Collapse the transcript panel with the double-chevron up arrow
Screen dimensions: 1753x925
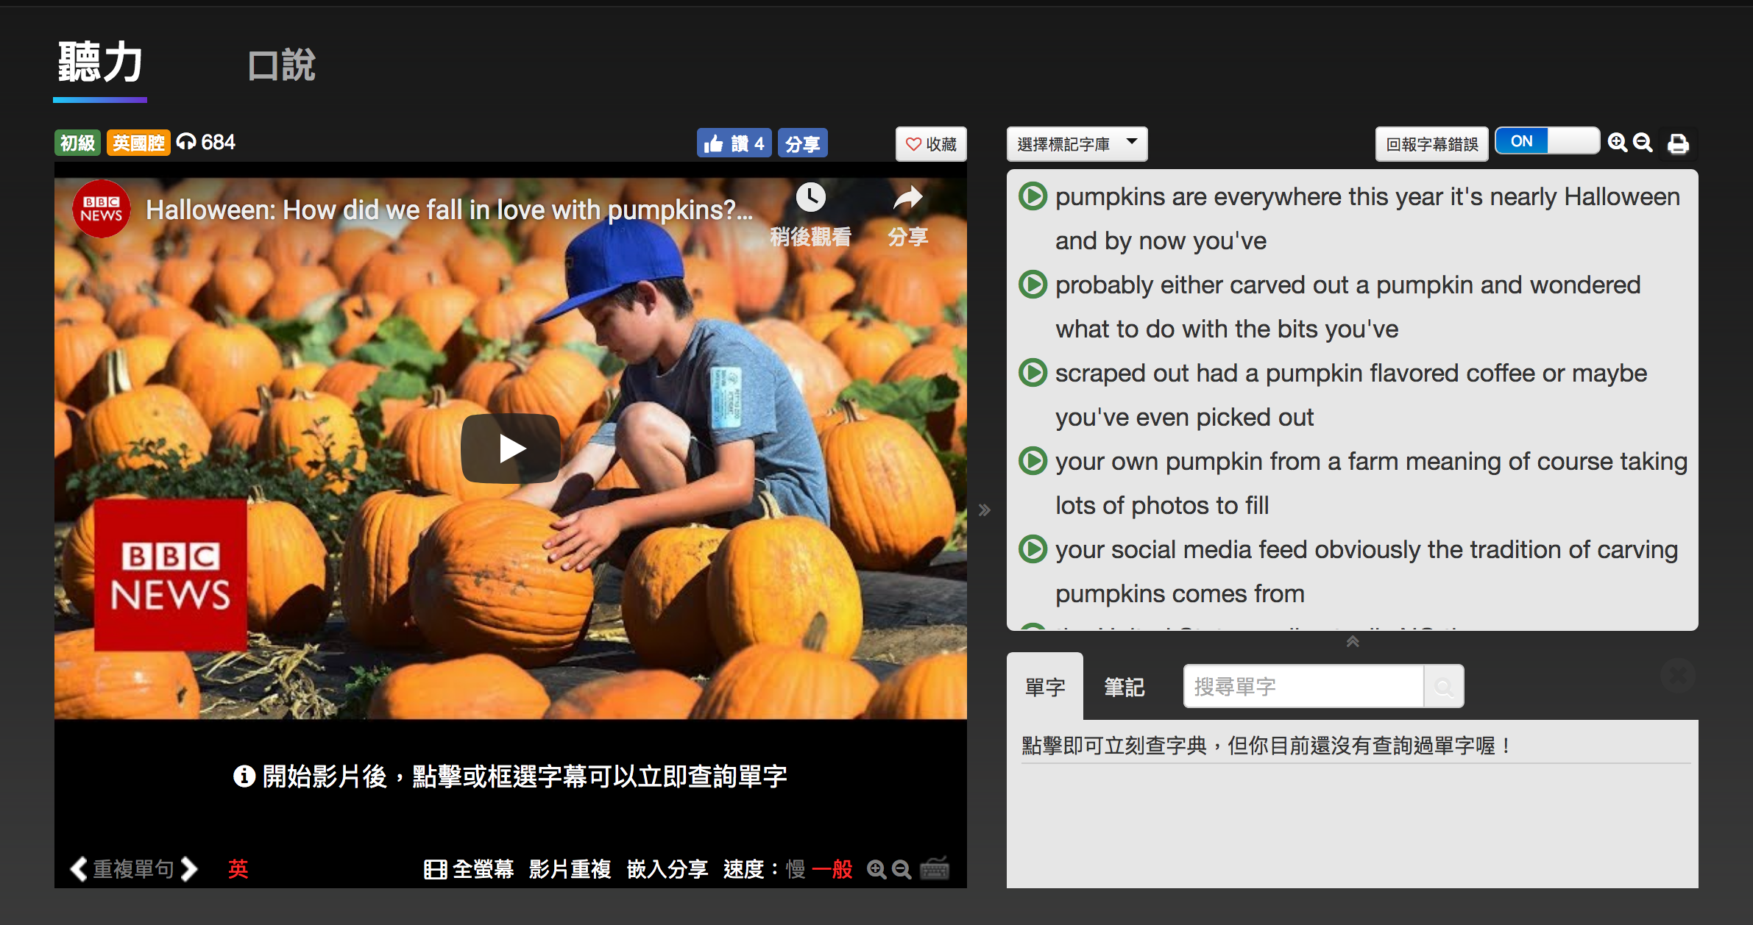click(x=1352, y=641)
